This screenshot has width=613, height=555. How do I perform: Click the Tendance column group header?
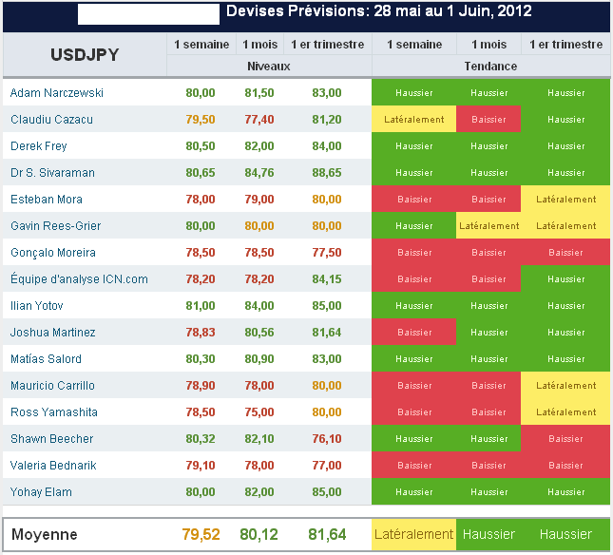click(x=490, y=67)
